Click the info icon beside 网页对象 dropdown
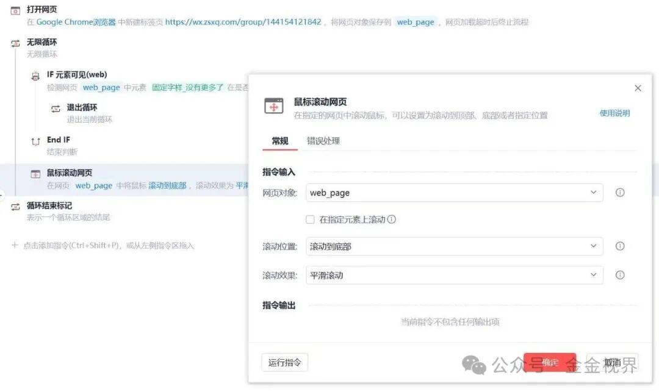This screenshot has width=659, height=392. click(620, 192)
